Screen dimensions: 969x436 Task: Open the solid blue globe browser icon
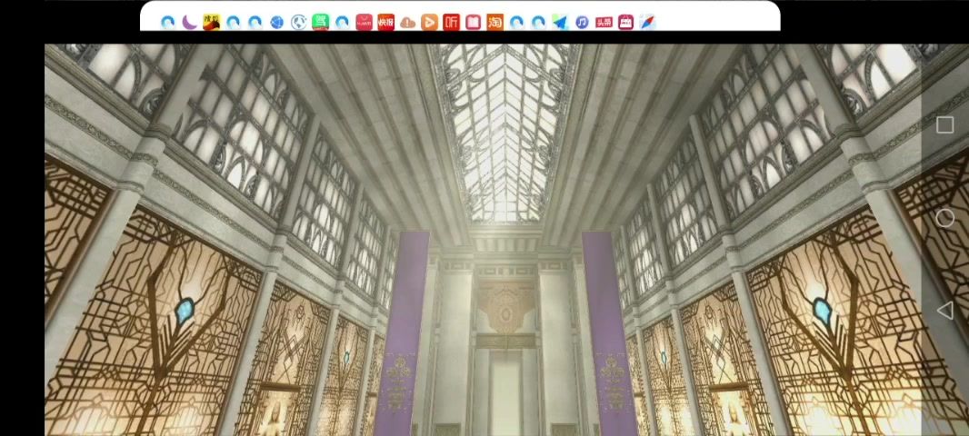[277, 22]
